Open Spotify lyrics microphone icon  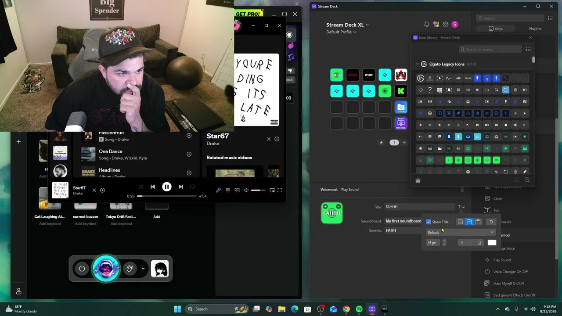(218, 190)
